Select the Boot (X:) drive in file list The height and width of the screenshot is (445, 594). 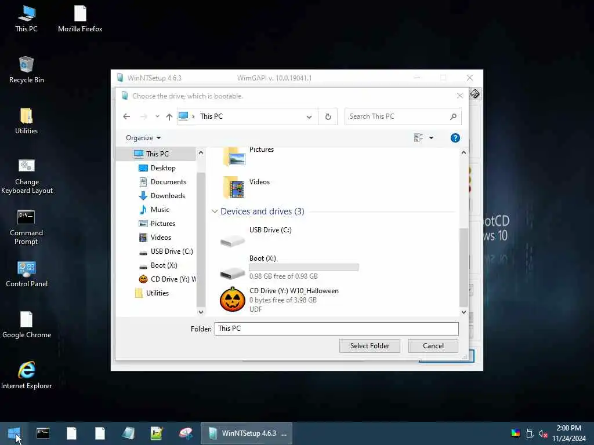tap(289, 268)
